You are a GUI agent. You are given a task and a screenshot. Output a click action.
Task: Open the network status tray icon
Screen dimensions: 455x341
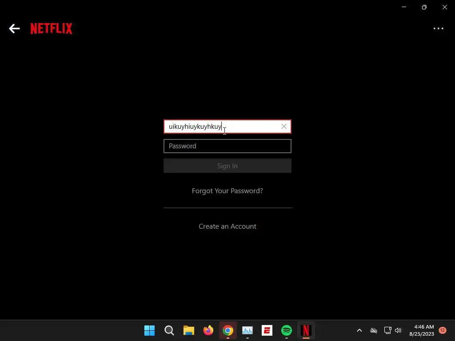(x=387, y=330)
